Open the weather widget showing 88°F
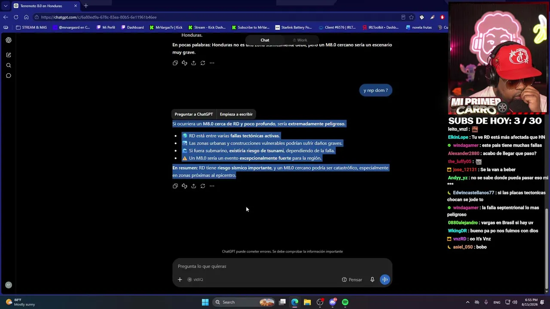Image resolution: width=550 pixels, height=309 pixels. pos(20,302)
